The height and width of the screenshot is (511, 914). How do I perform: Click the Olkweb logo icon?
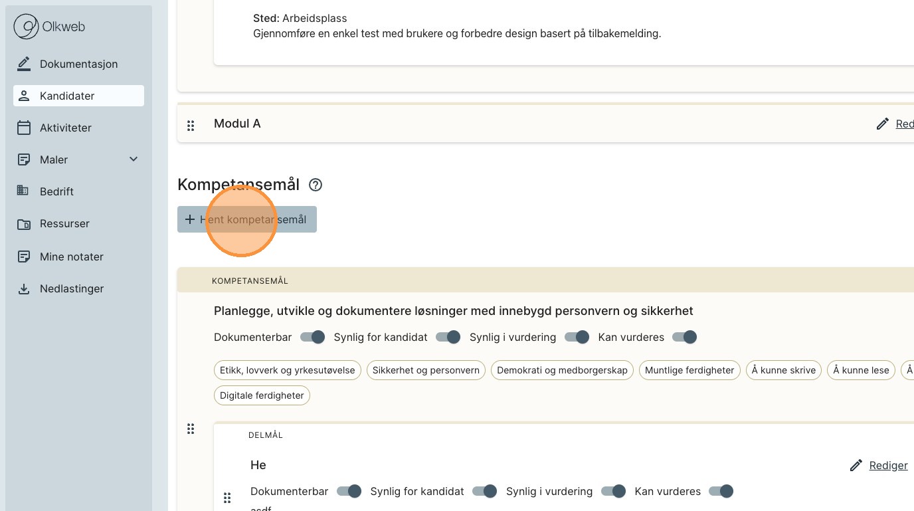(x=27, y=27)
